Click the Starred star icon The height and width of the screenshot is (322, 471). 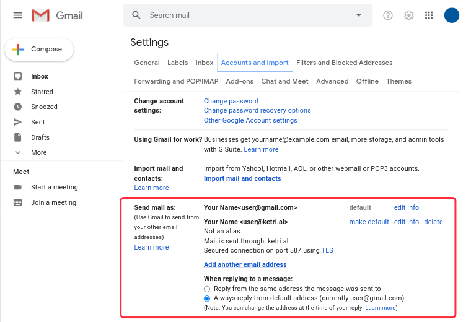[x=18, y=92]
